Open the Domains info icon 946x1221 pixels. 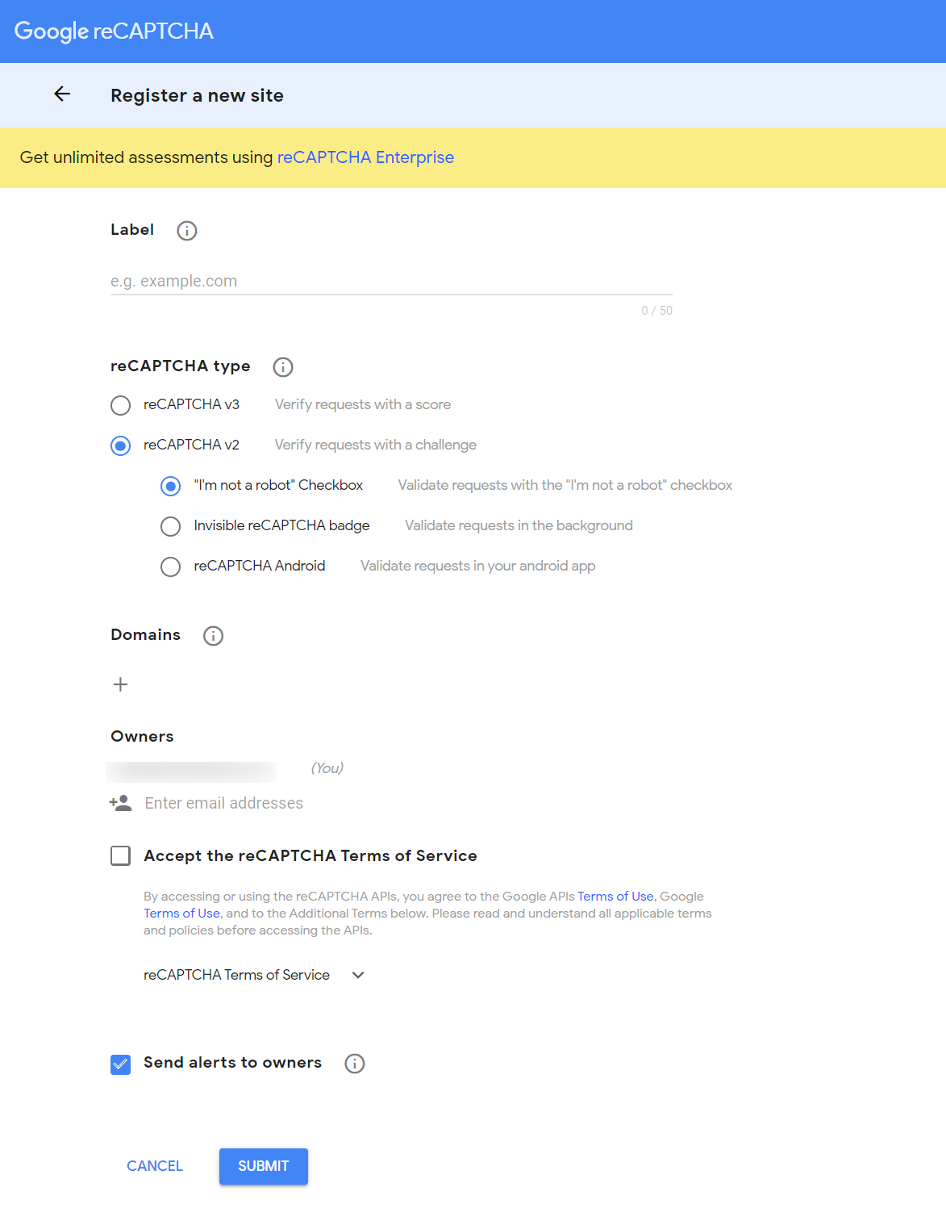[213, 636]
